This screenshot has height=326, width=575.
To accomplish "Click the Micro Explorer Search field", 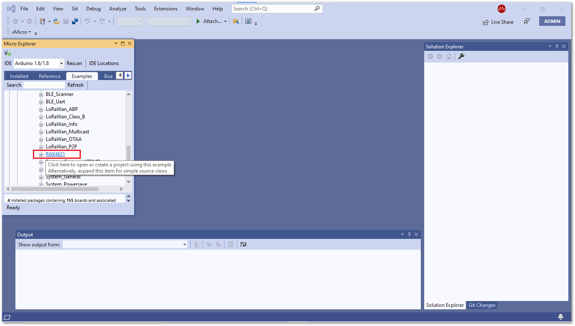I will click(x=44, y=85).
